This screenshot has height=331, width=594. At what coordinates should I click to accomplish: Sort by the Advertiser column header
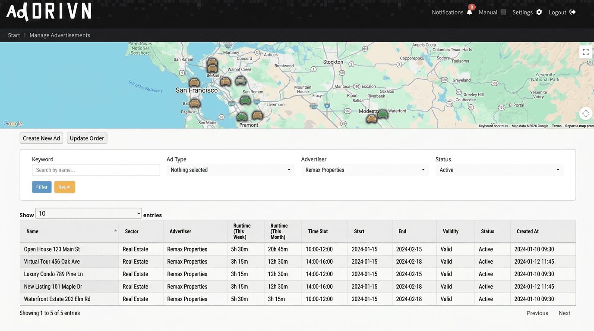[x=195, y=231]
